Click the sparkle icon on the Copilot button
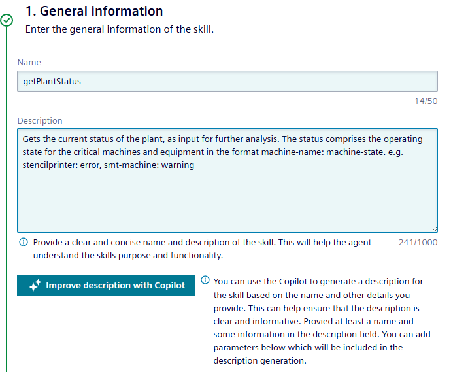The image size is (451, 372). click(35, 286)
